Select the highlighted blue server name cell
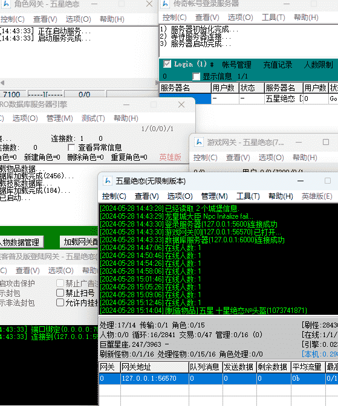The height and width of the screenshot is (406, 338). point(185,98)
